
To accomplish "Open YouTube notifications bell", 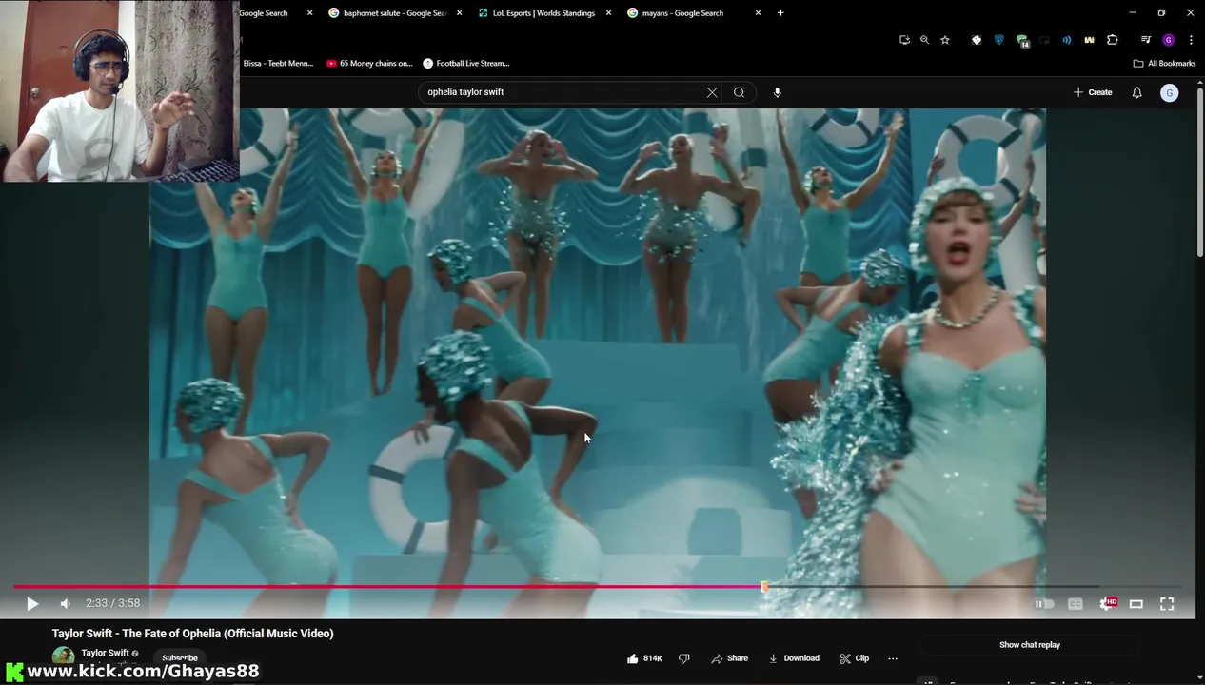I will pyautogui.click(x=1136, y=92).
